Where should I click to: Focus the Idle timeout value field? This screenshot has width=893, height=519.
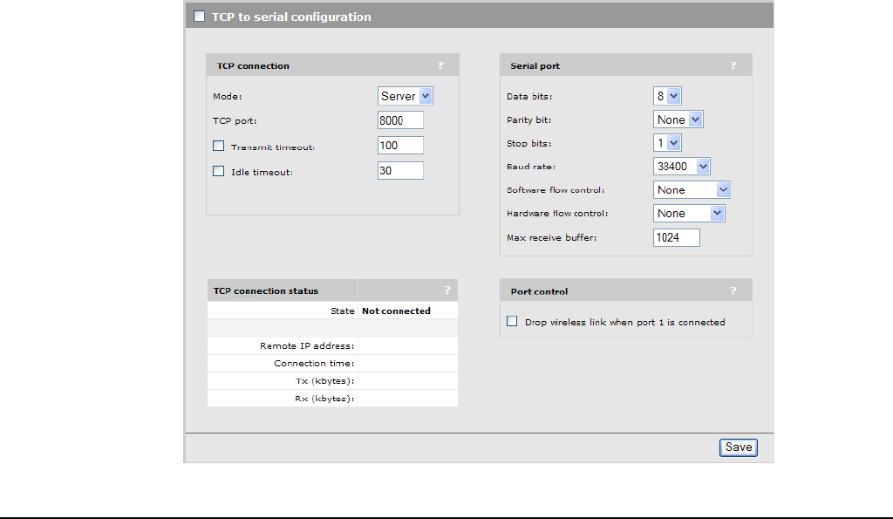tap(400, 171)
